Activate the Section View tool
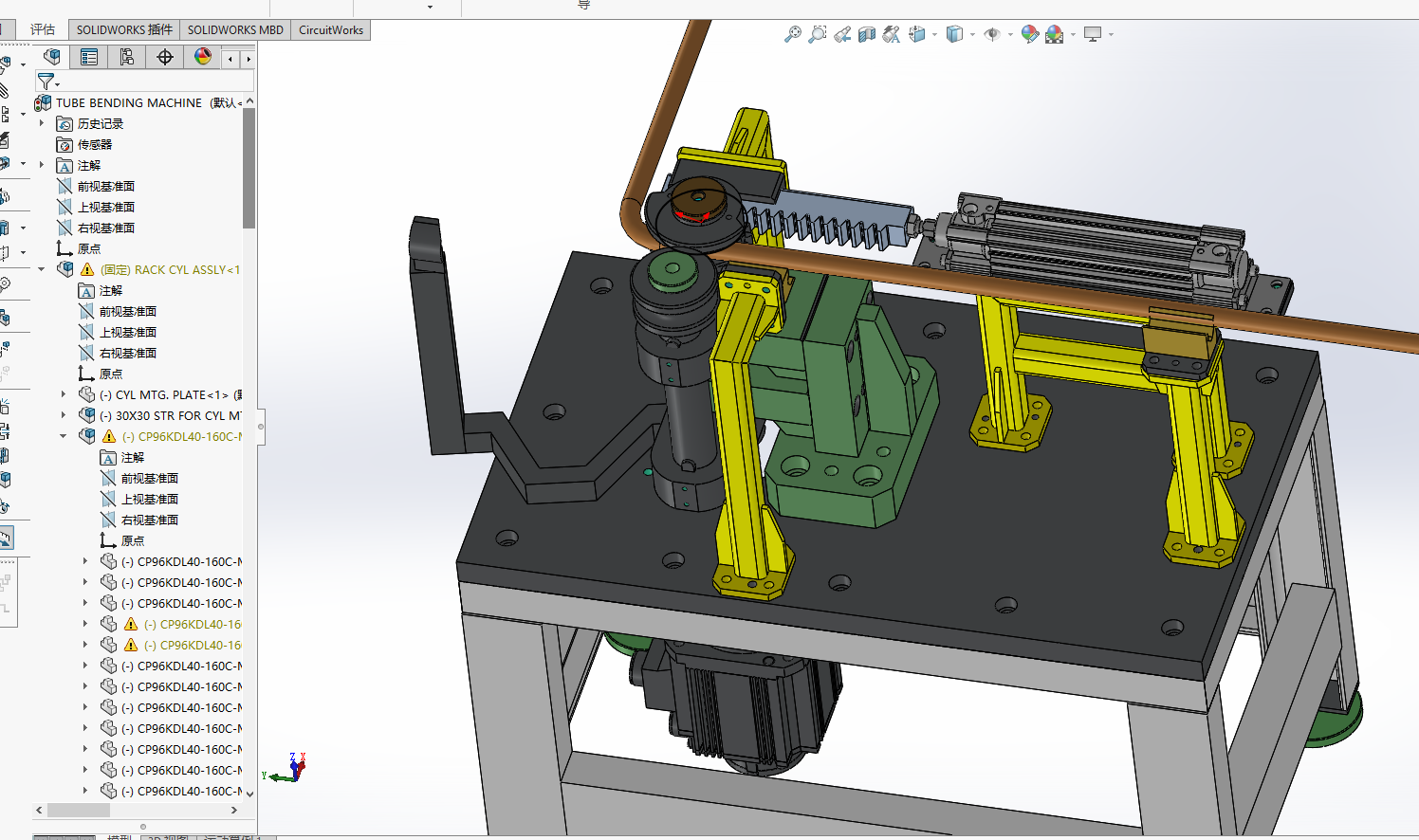The width and height of the screenshot is (1419, 840). click(x=867, y=35)
